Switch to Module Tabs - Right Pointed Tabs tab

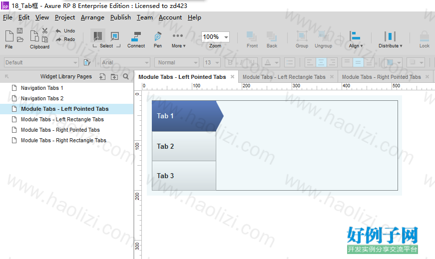(x=381, y=77)
